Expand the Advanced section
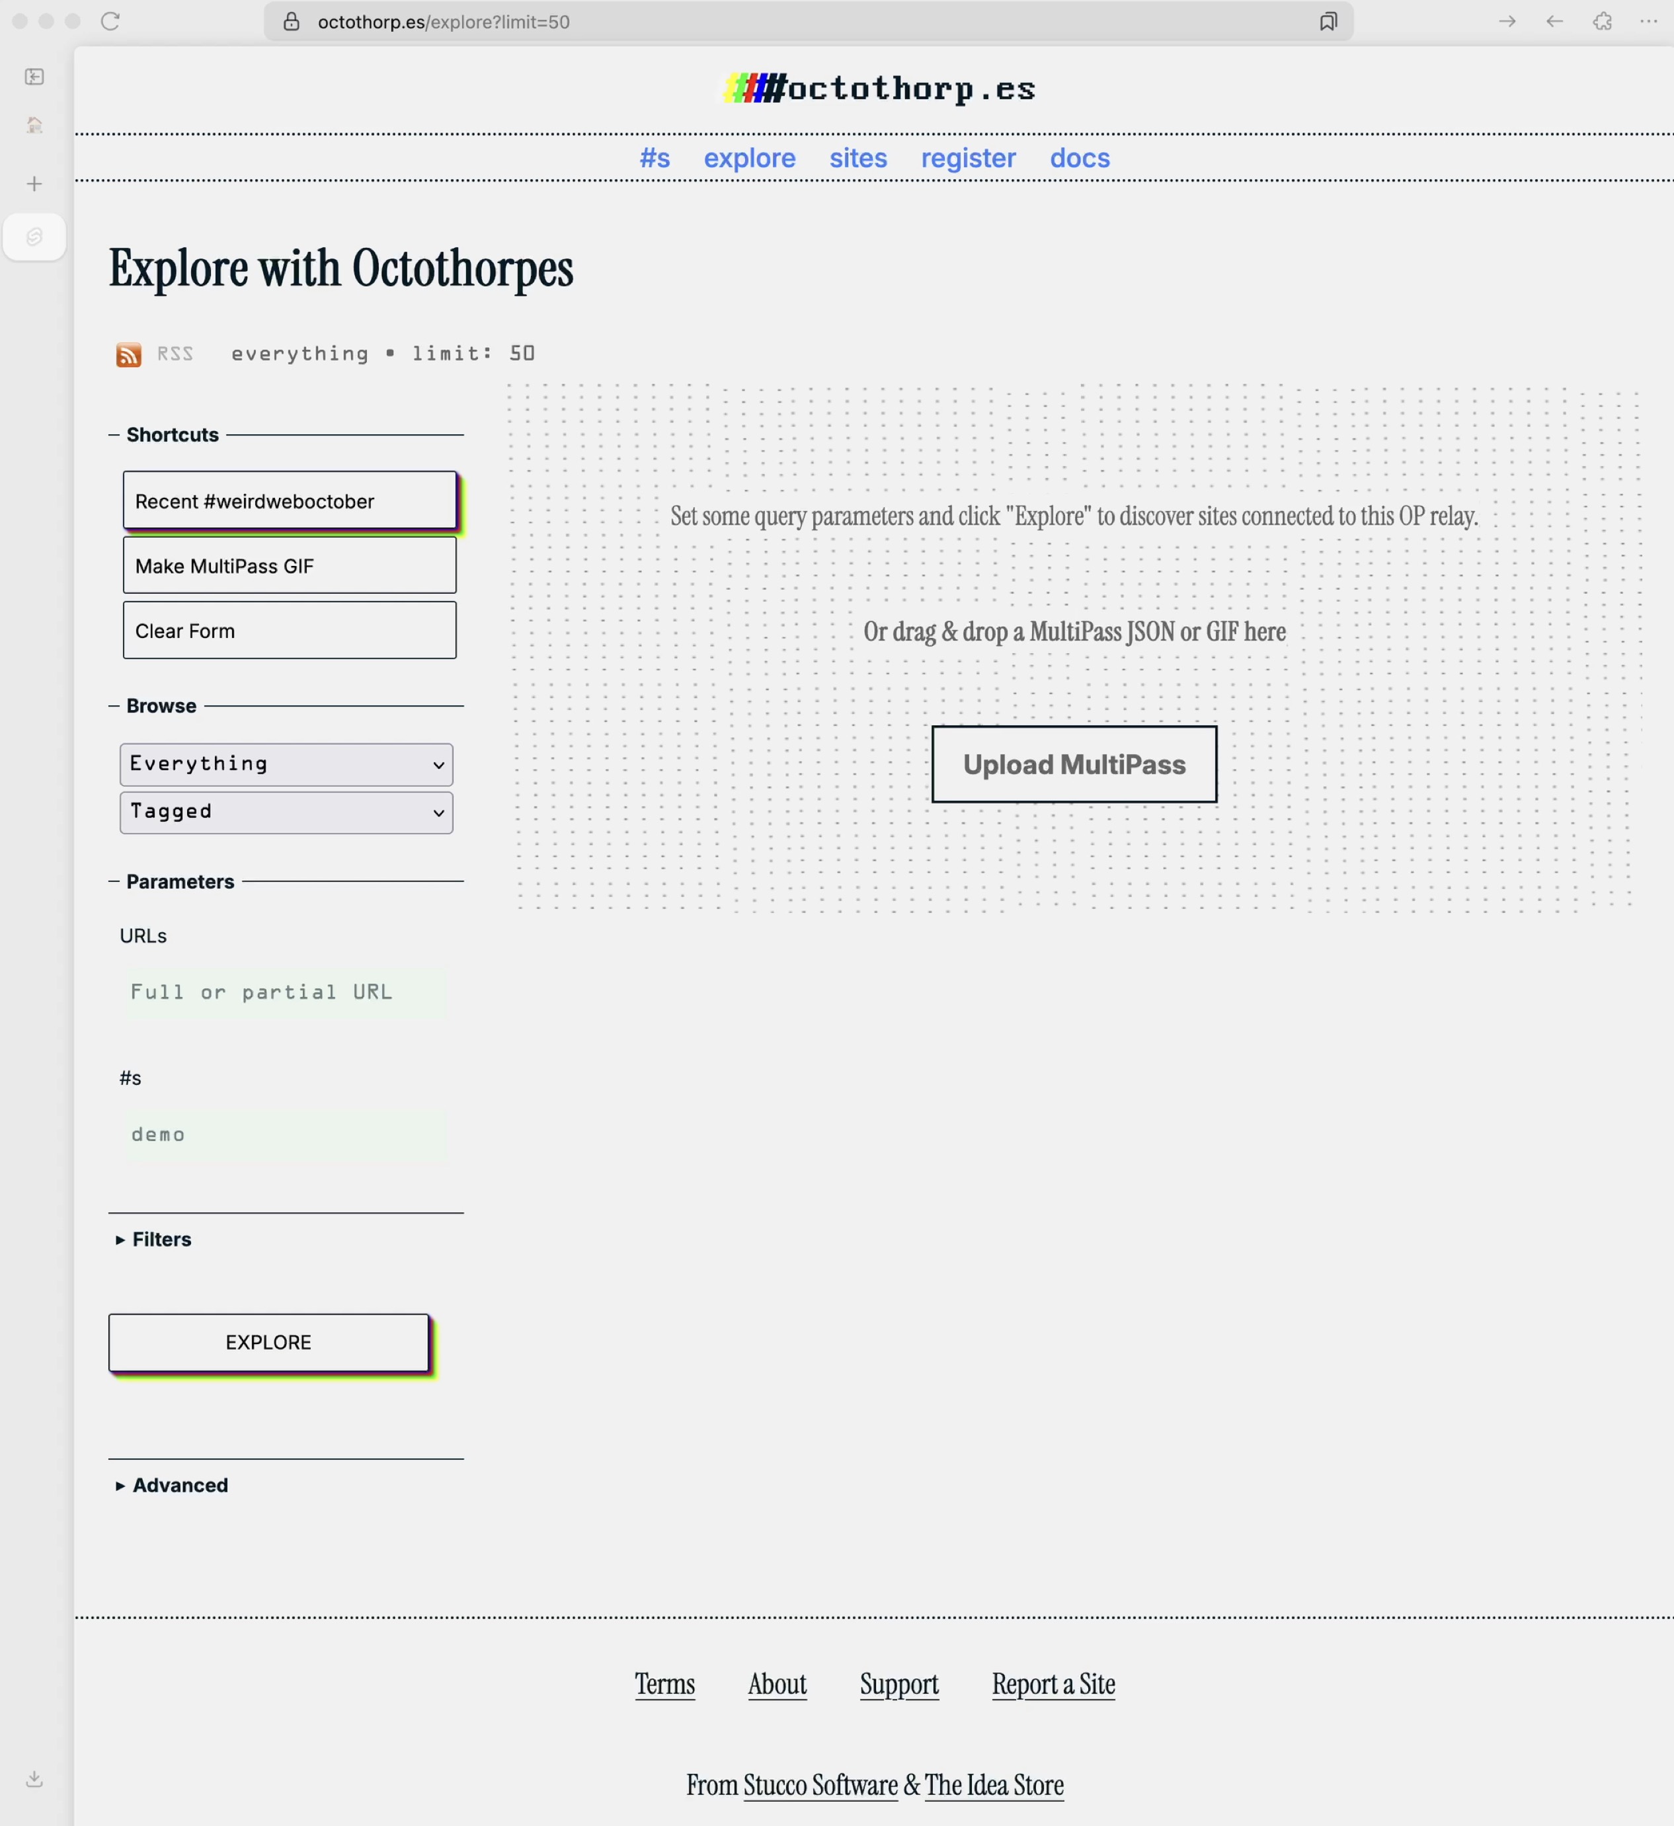Image resolution: width=1674 pixels, height=1826 pixels. [x=179, y=1486]
